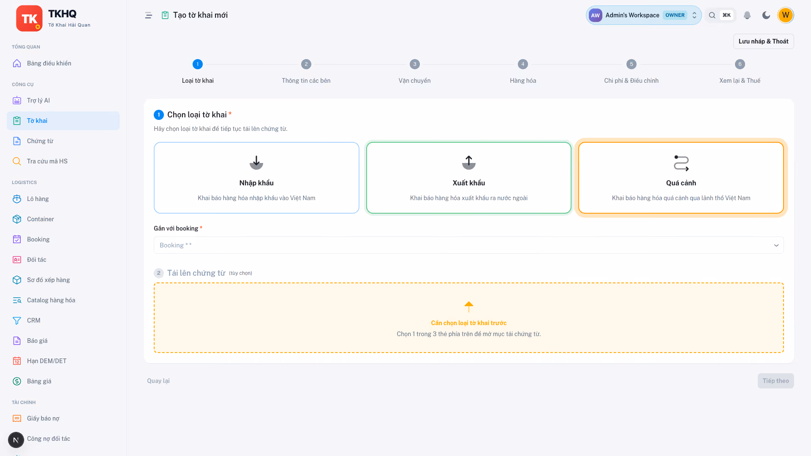This screenshot has height=456, width=811.
Task: Click the Báo giá document icon
Action: (x=17, y=341)
